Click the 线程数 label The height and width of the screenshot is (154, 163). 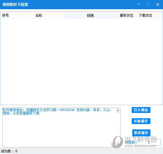[131, 142]
